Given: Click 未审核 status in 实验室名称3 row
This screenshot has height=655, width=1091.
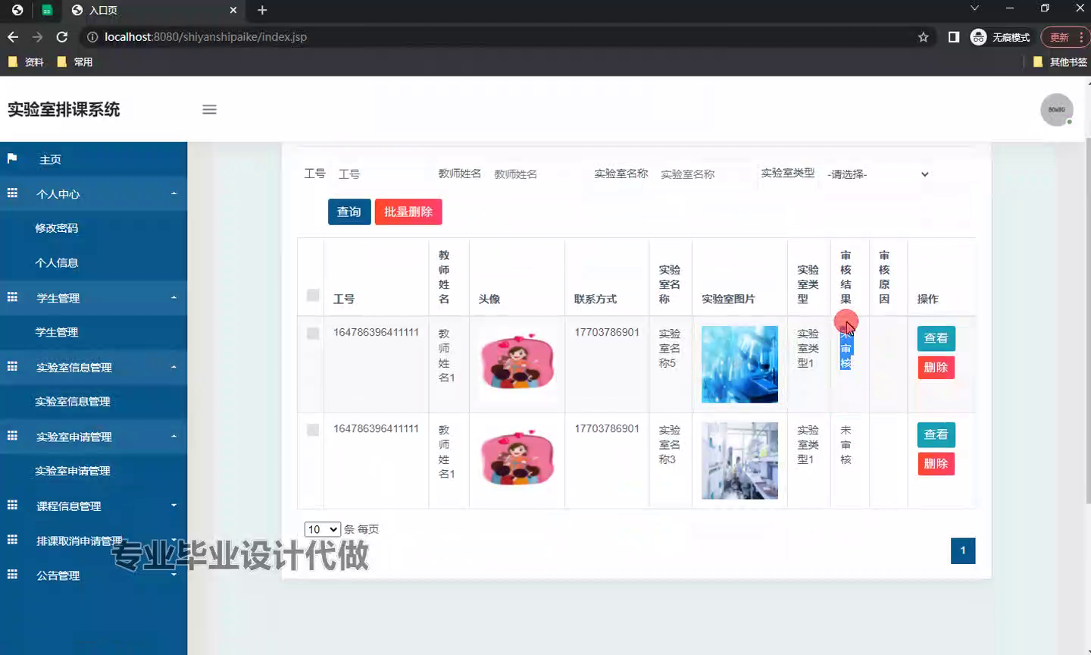Looking at the screenshot, I should pyautogui.click(x=846, y=444).
